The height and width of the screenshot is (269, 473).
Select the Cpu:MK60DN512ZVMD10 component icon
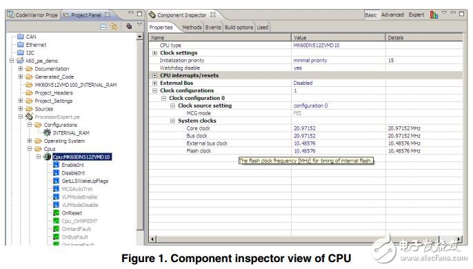[x=47, y=157]
